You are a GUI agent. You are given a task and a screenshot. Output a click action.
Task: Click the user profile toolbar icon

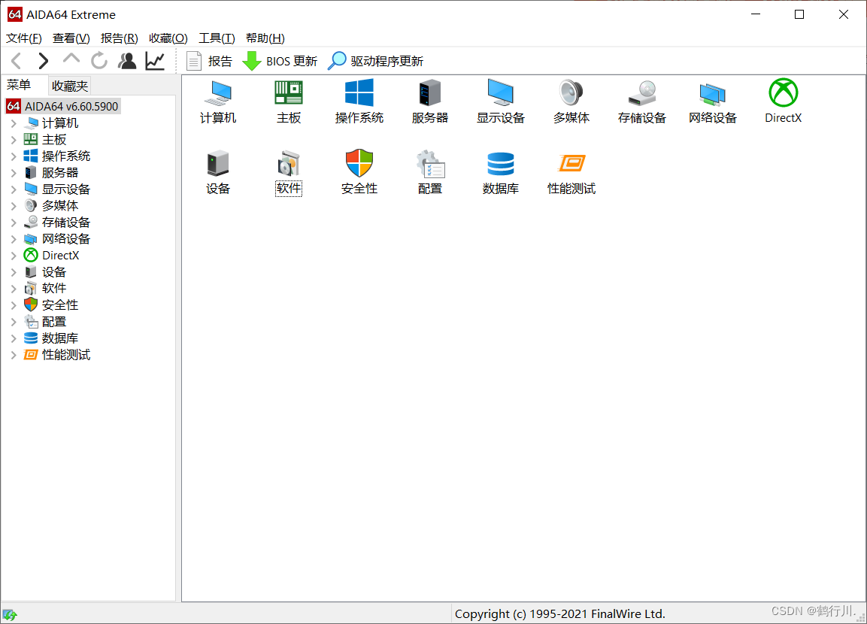point(127,61)
